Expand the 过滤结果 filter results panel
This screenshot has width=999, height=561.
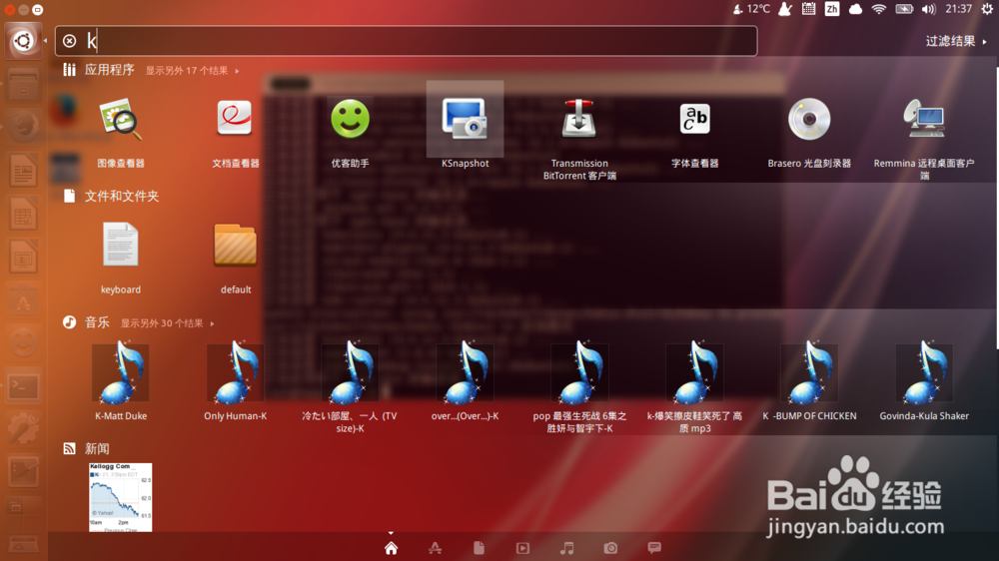click(956, 41)
